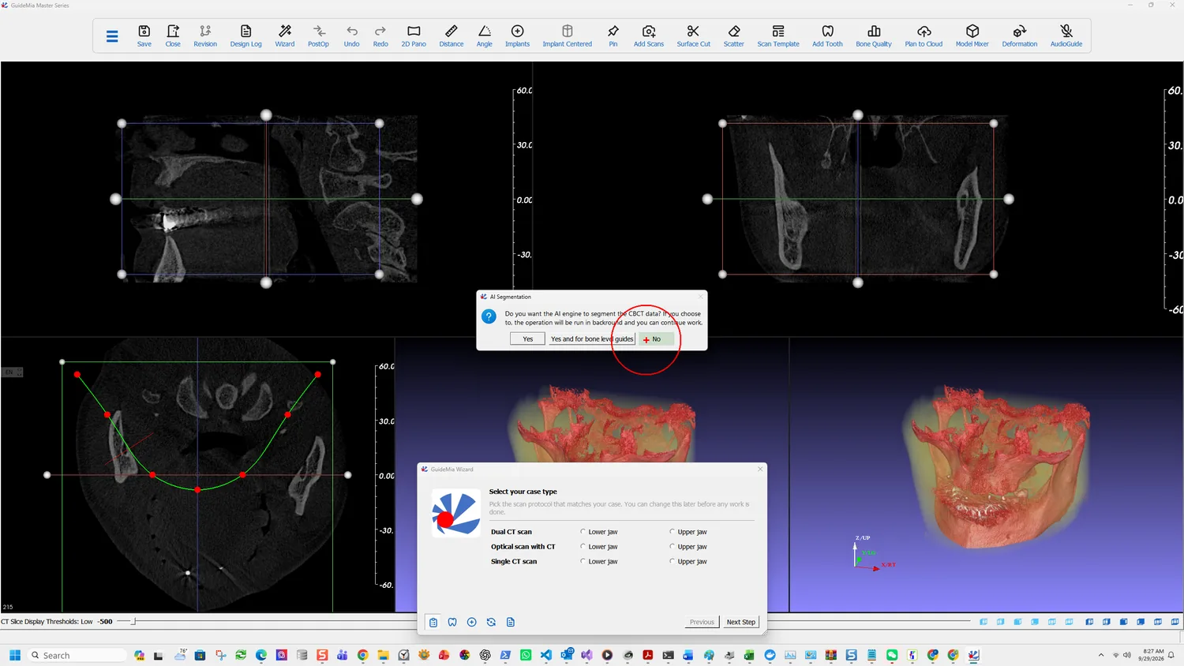Open the Revision tool
The height and width of the screenshot is (666, 1184).
(205, 36)
